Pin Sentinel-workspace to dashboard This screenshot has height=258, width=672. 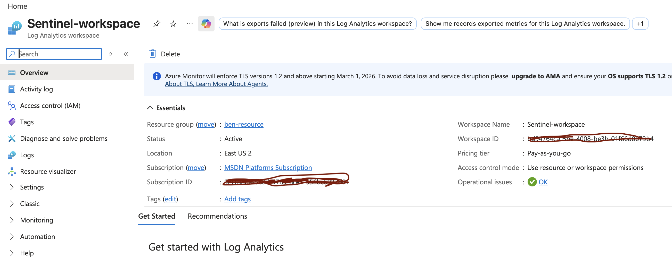click(157, 23)
